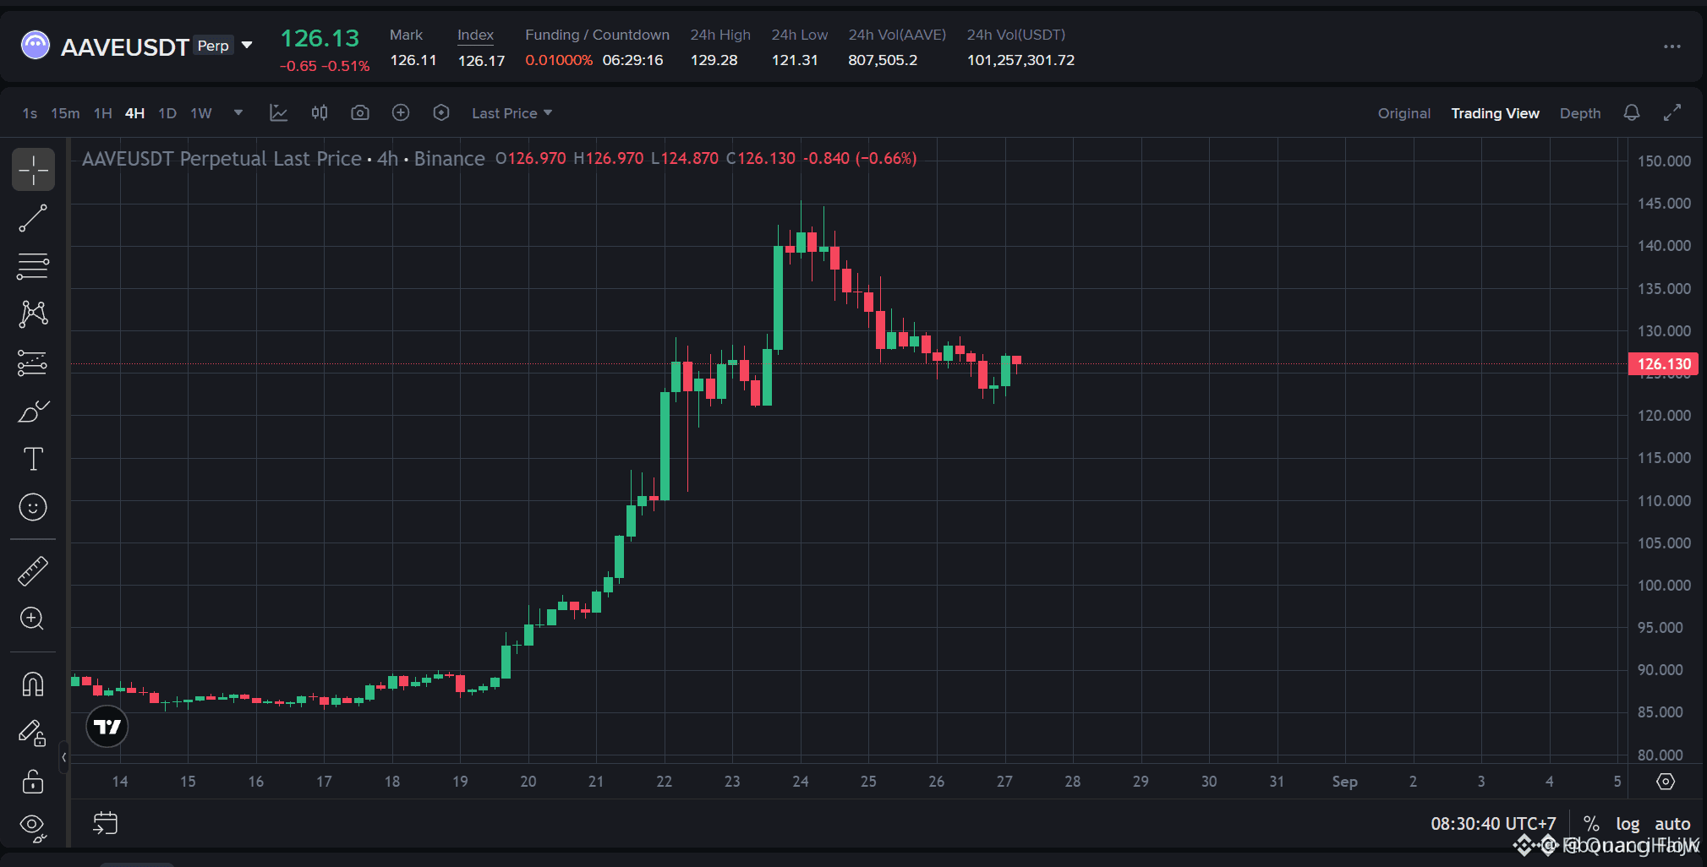This screenshot has height=867, width=1707.
Task: Click the AAVEUSDT coin logo
Action: click(36, 45)
